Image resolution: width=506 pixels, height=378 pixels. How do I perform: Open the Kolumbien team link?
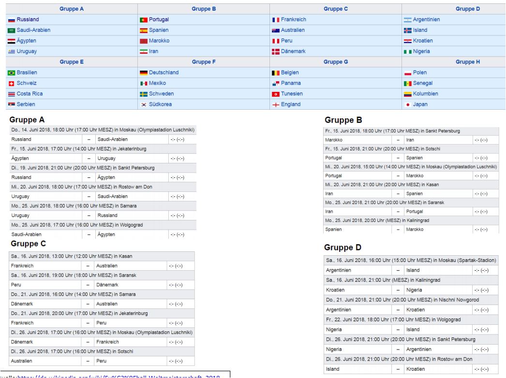coord(425,93)
